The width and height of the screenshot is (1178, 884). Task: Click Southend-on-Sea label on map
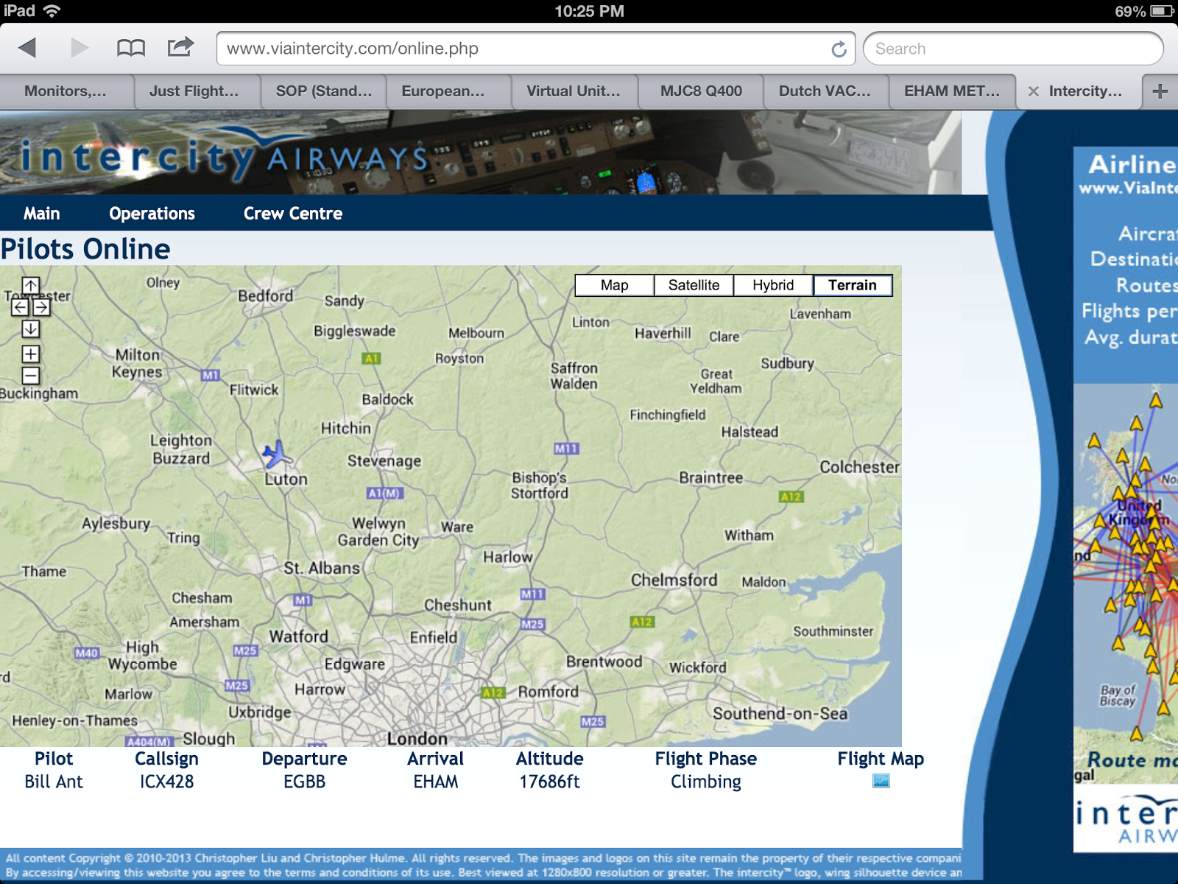click(x=780, y=713)
